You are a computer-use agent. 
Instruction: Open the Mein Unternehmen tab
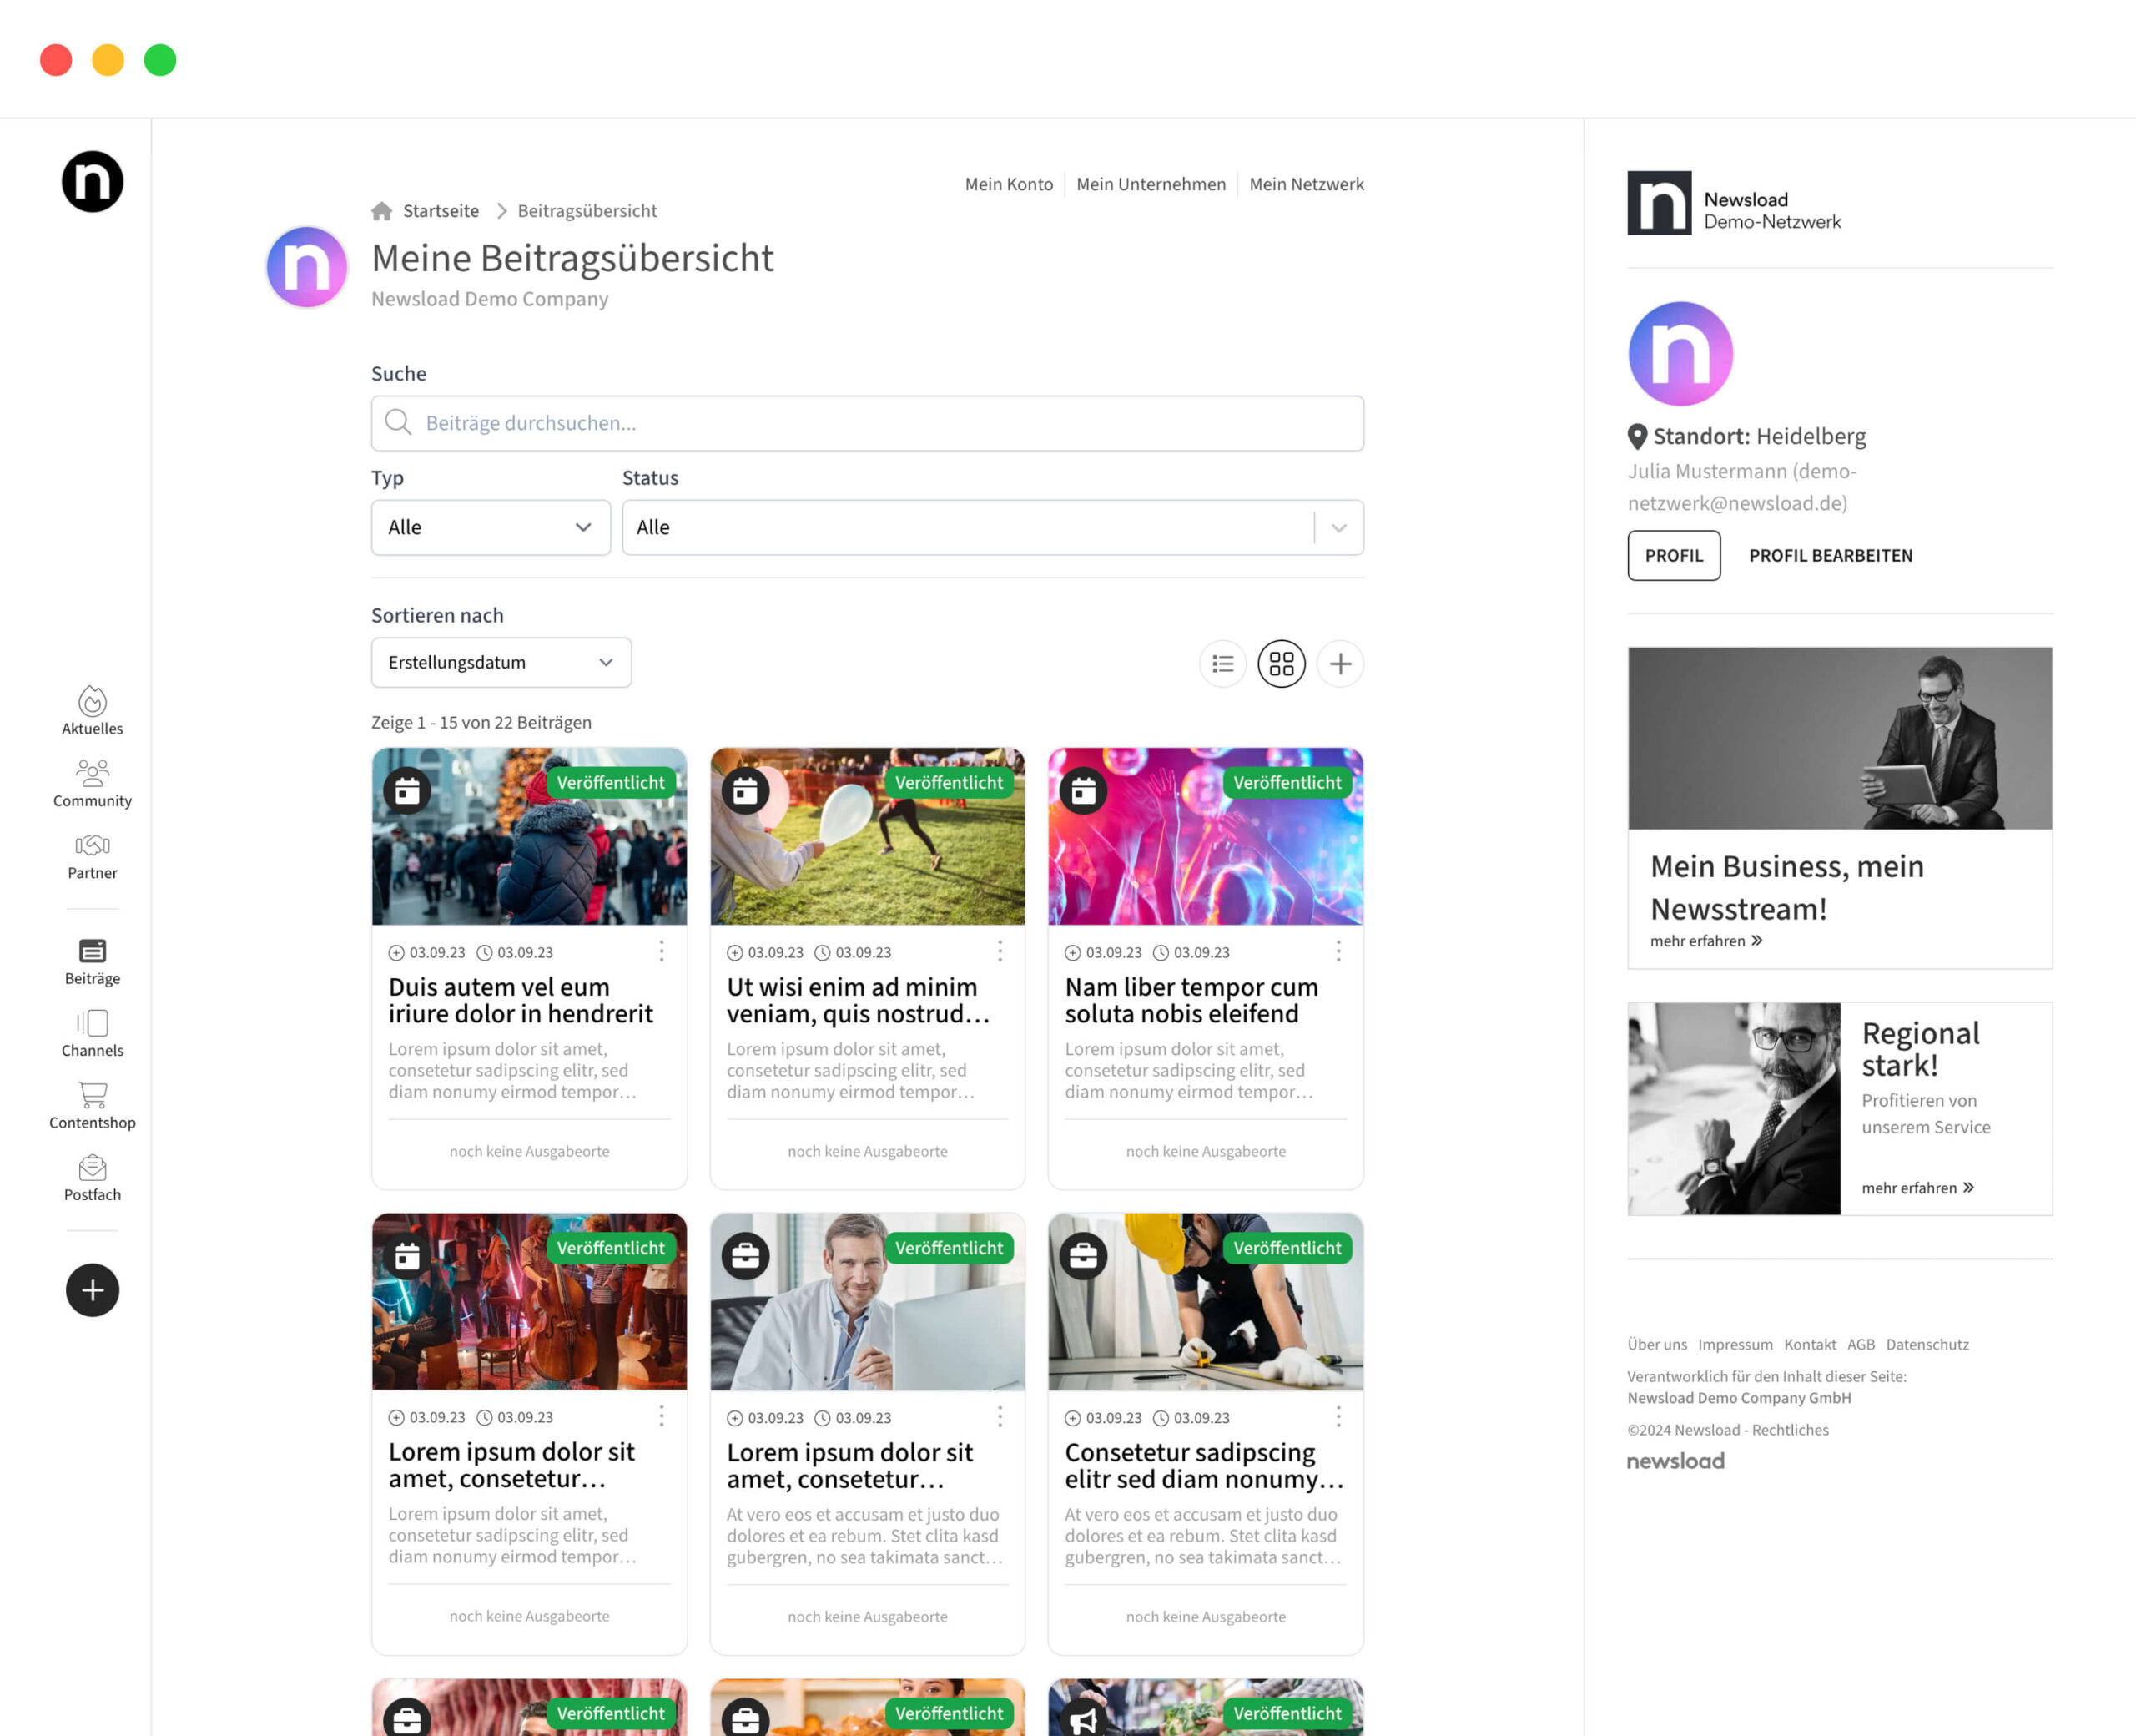(x=1151, y=184)
